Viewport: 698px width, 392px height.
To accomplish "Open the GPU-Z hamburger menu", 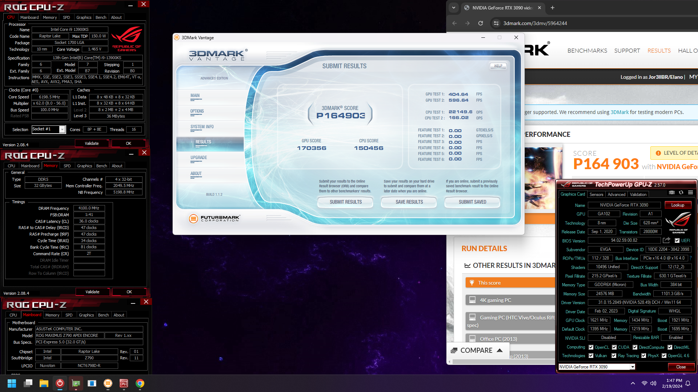I will coord(690,193).
